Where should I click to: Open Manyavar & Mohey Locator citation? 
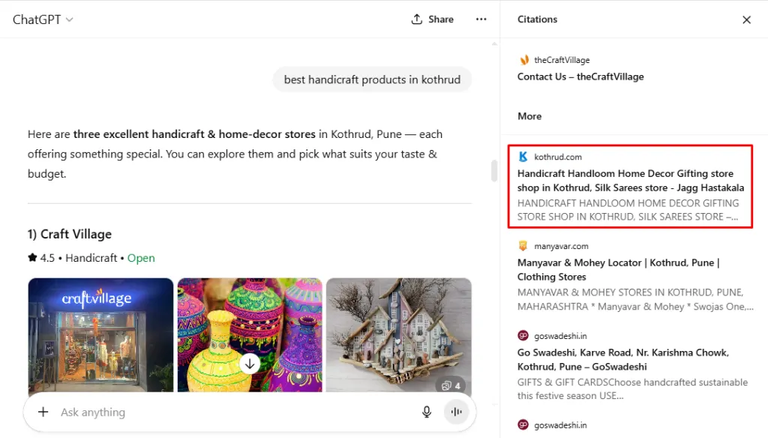[618, 270]
